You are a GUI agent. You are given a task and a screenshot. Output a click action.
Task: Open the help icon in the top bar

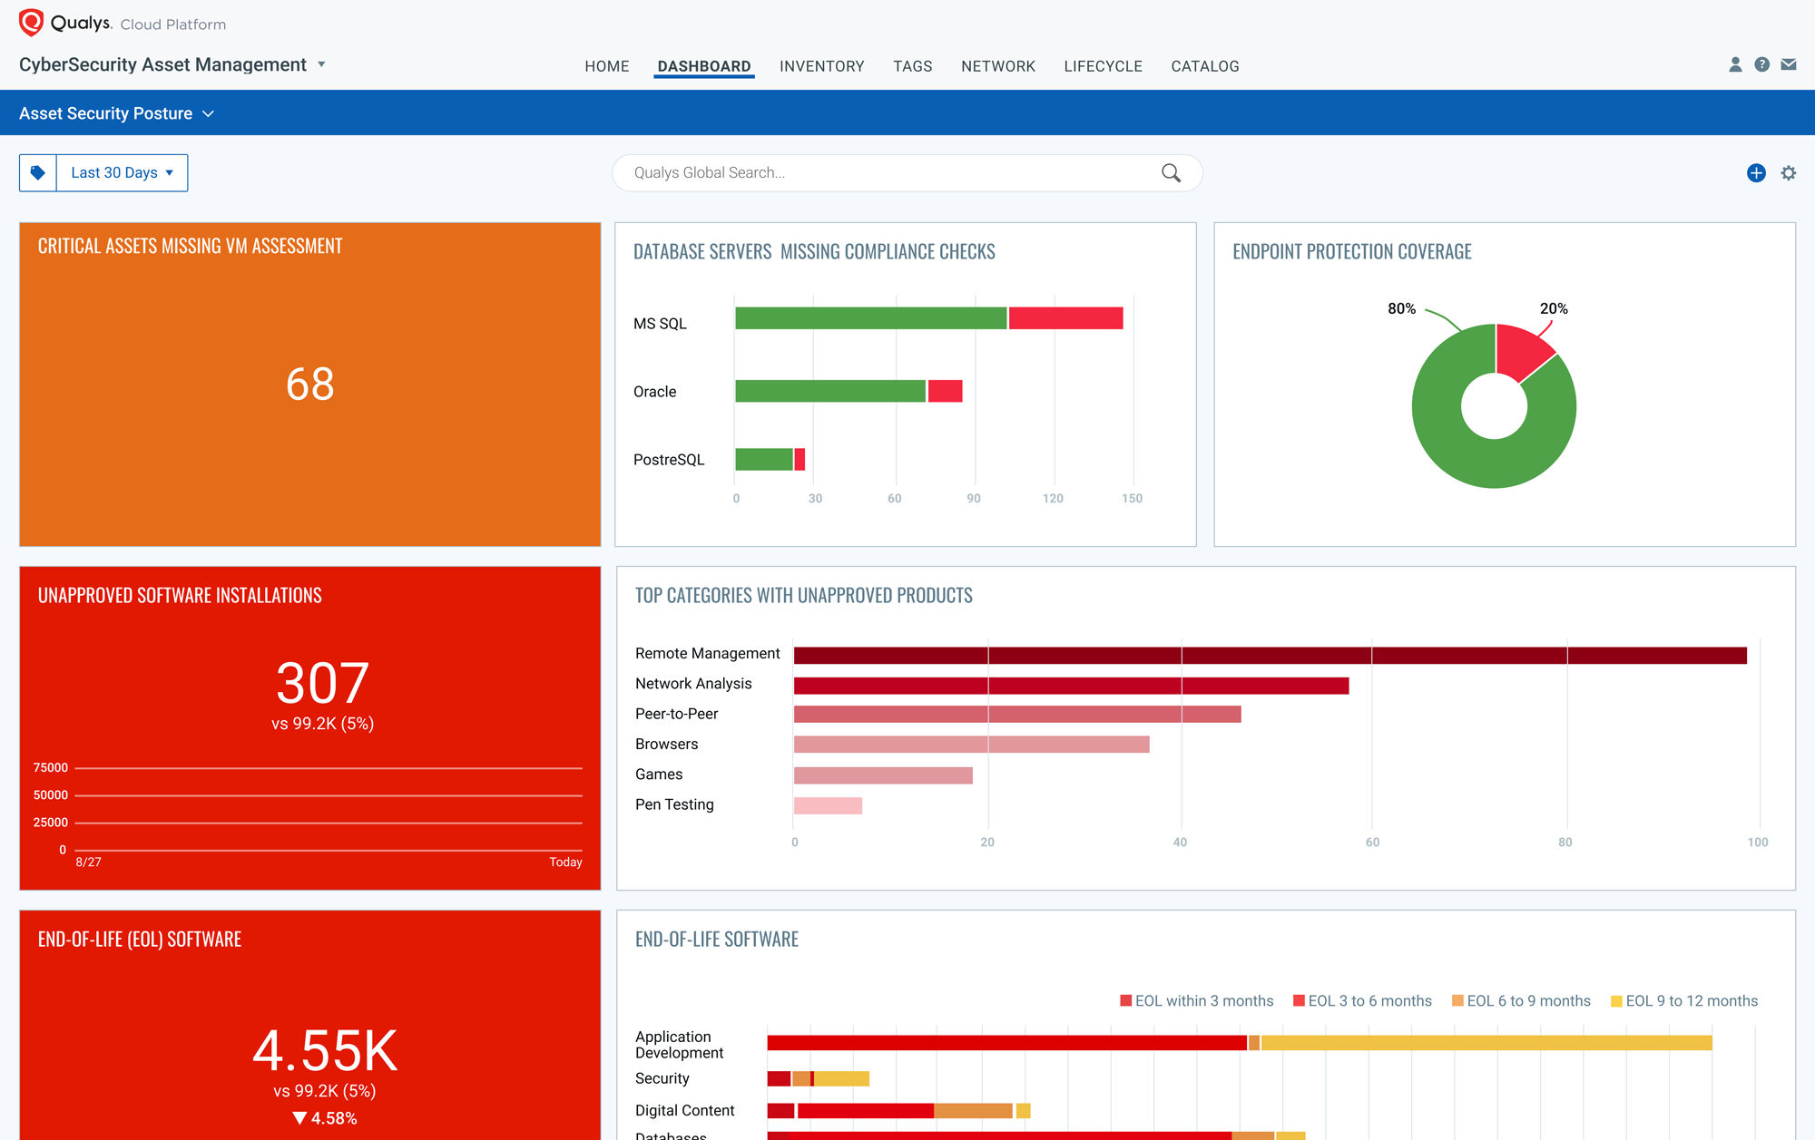[1761, 64]
